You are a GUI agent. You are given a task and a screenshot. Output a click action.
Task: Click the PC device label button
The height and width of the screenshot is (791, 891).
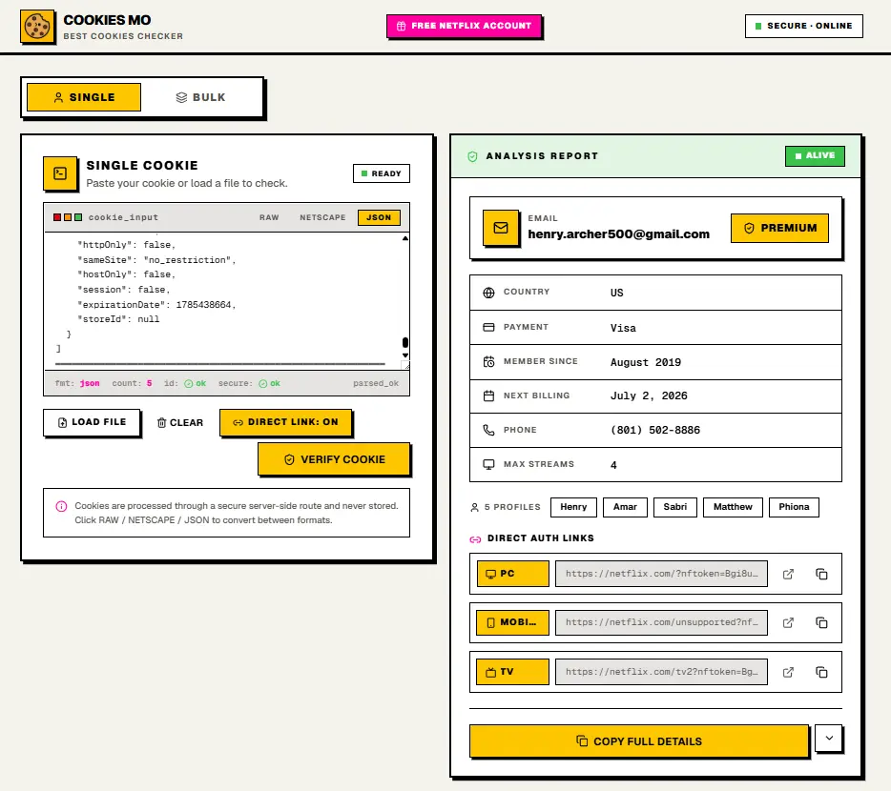[512, 574]
